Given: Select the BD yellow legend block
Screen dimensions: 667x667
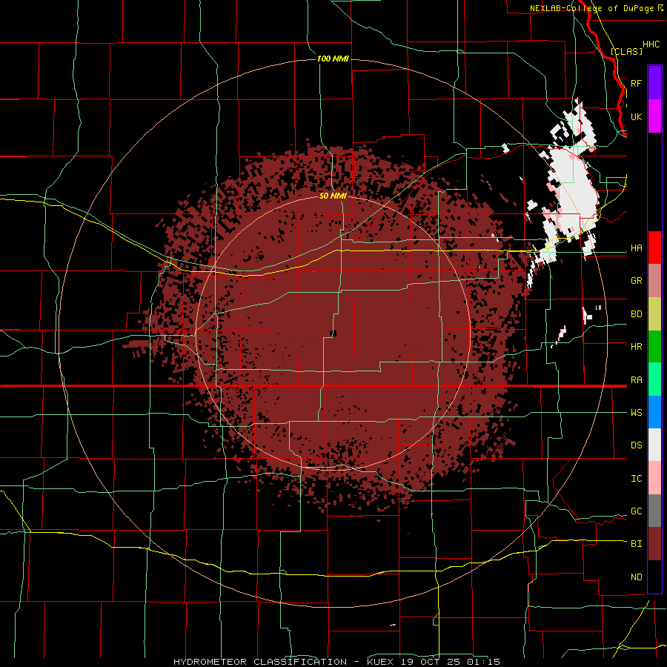Looking at the screenshot, I should pyautogui.click(x=654, y=314).
